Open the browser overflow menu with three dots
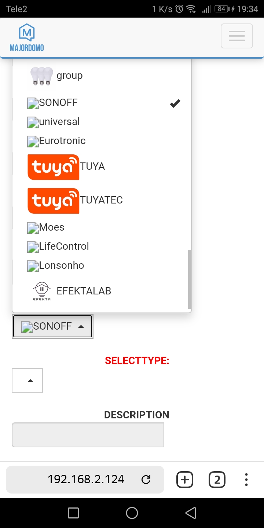 (246, 479)
